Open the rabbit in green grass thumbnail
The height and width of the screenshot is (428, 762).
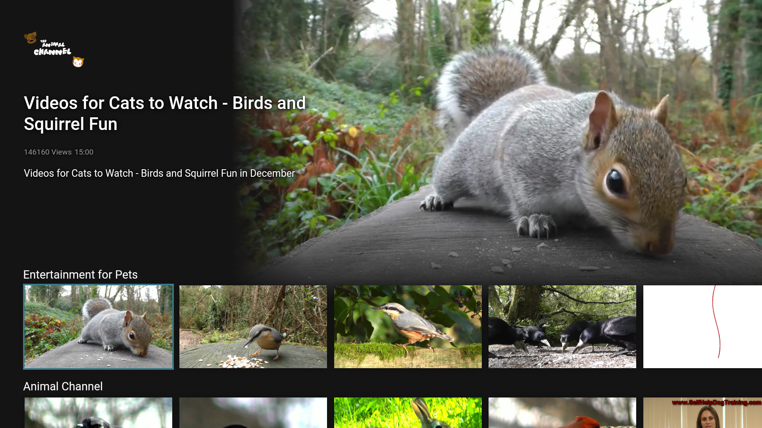pyautogui.click(x=408, y=413)
